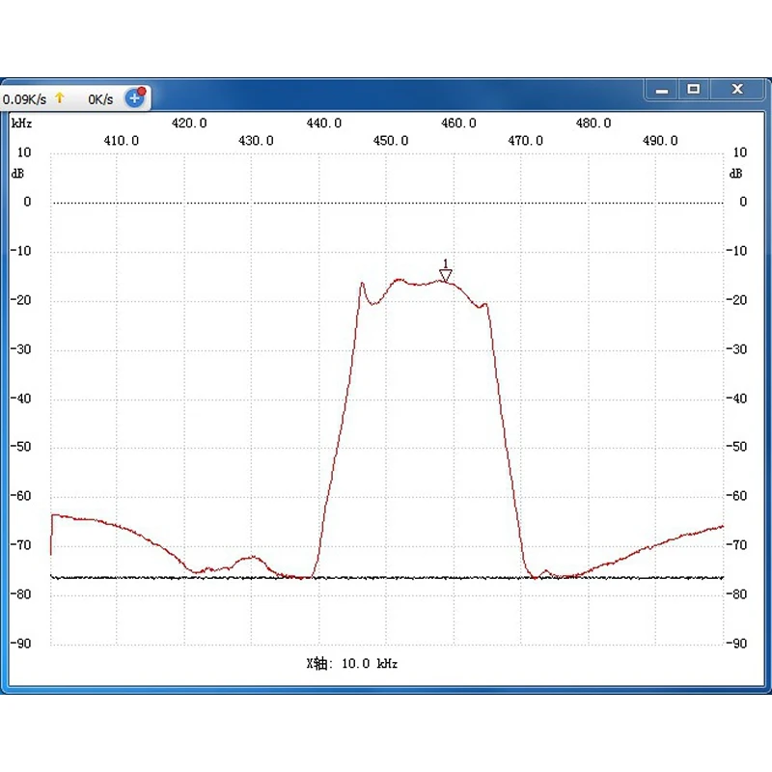Viewport: 772px width, 772px height.
Task: Click the yellow upload speed arrow
Action: click(x=60, y=97)
